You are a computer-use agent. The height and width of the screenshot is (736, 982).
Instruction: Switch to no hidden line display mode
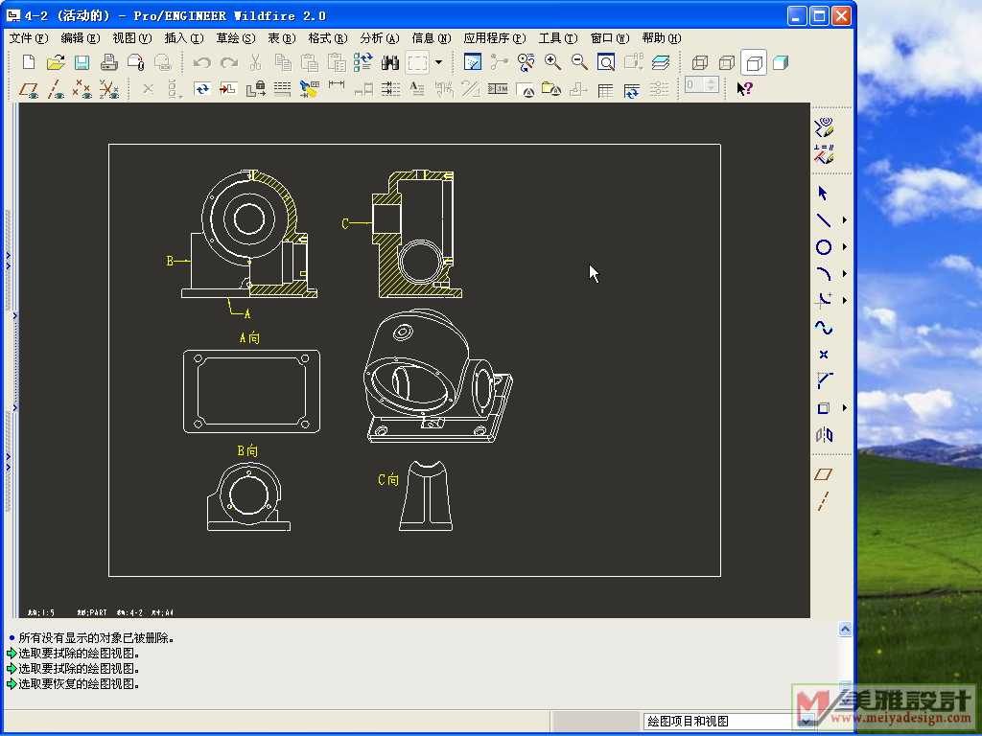click(x=754, y=62)
